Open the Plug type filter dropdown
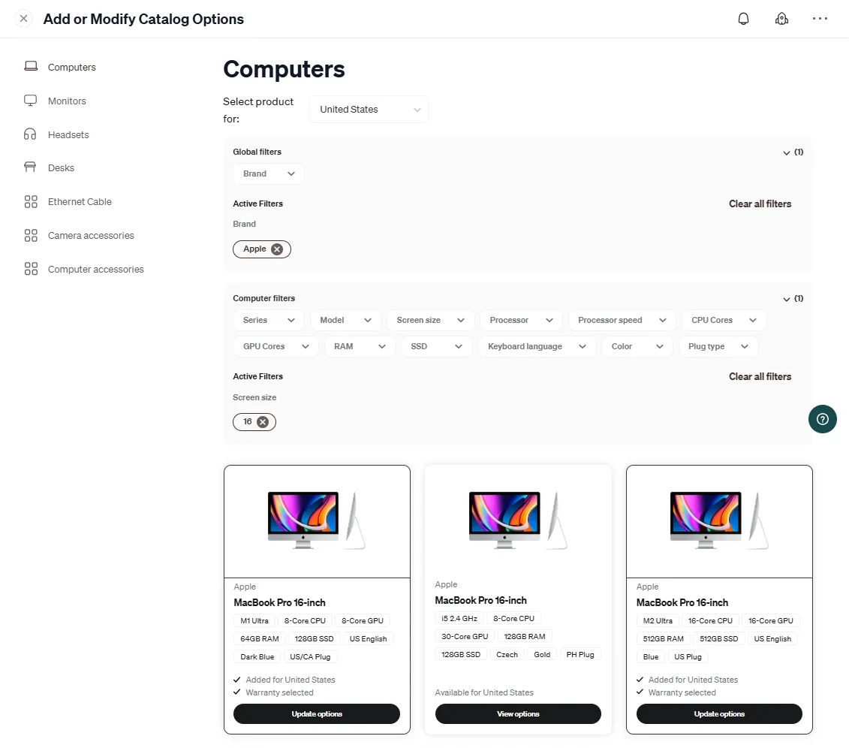This screenshot has width=849, height=748. click(718, 347)
